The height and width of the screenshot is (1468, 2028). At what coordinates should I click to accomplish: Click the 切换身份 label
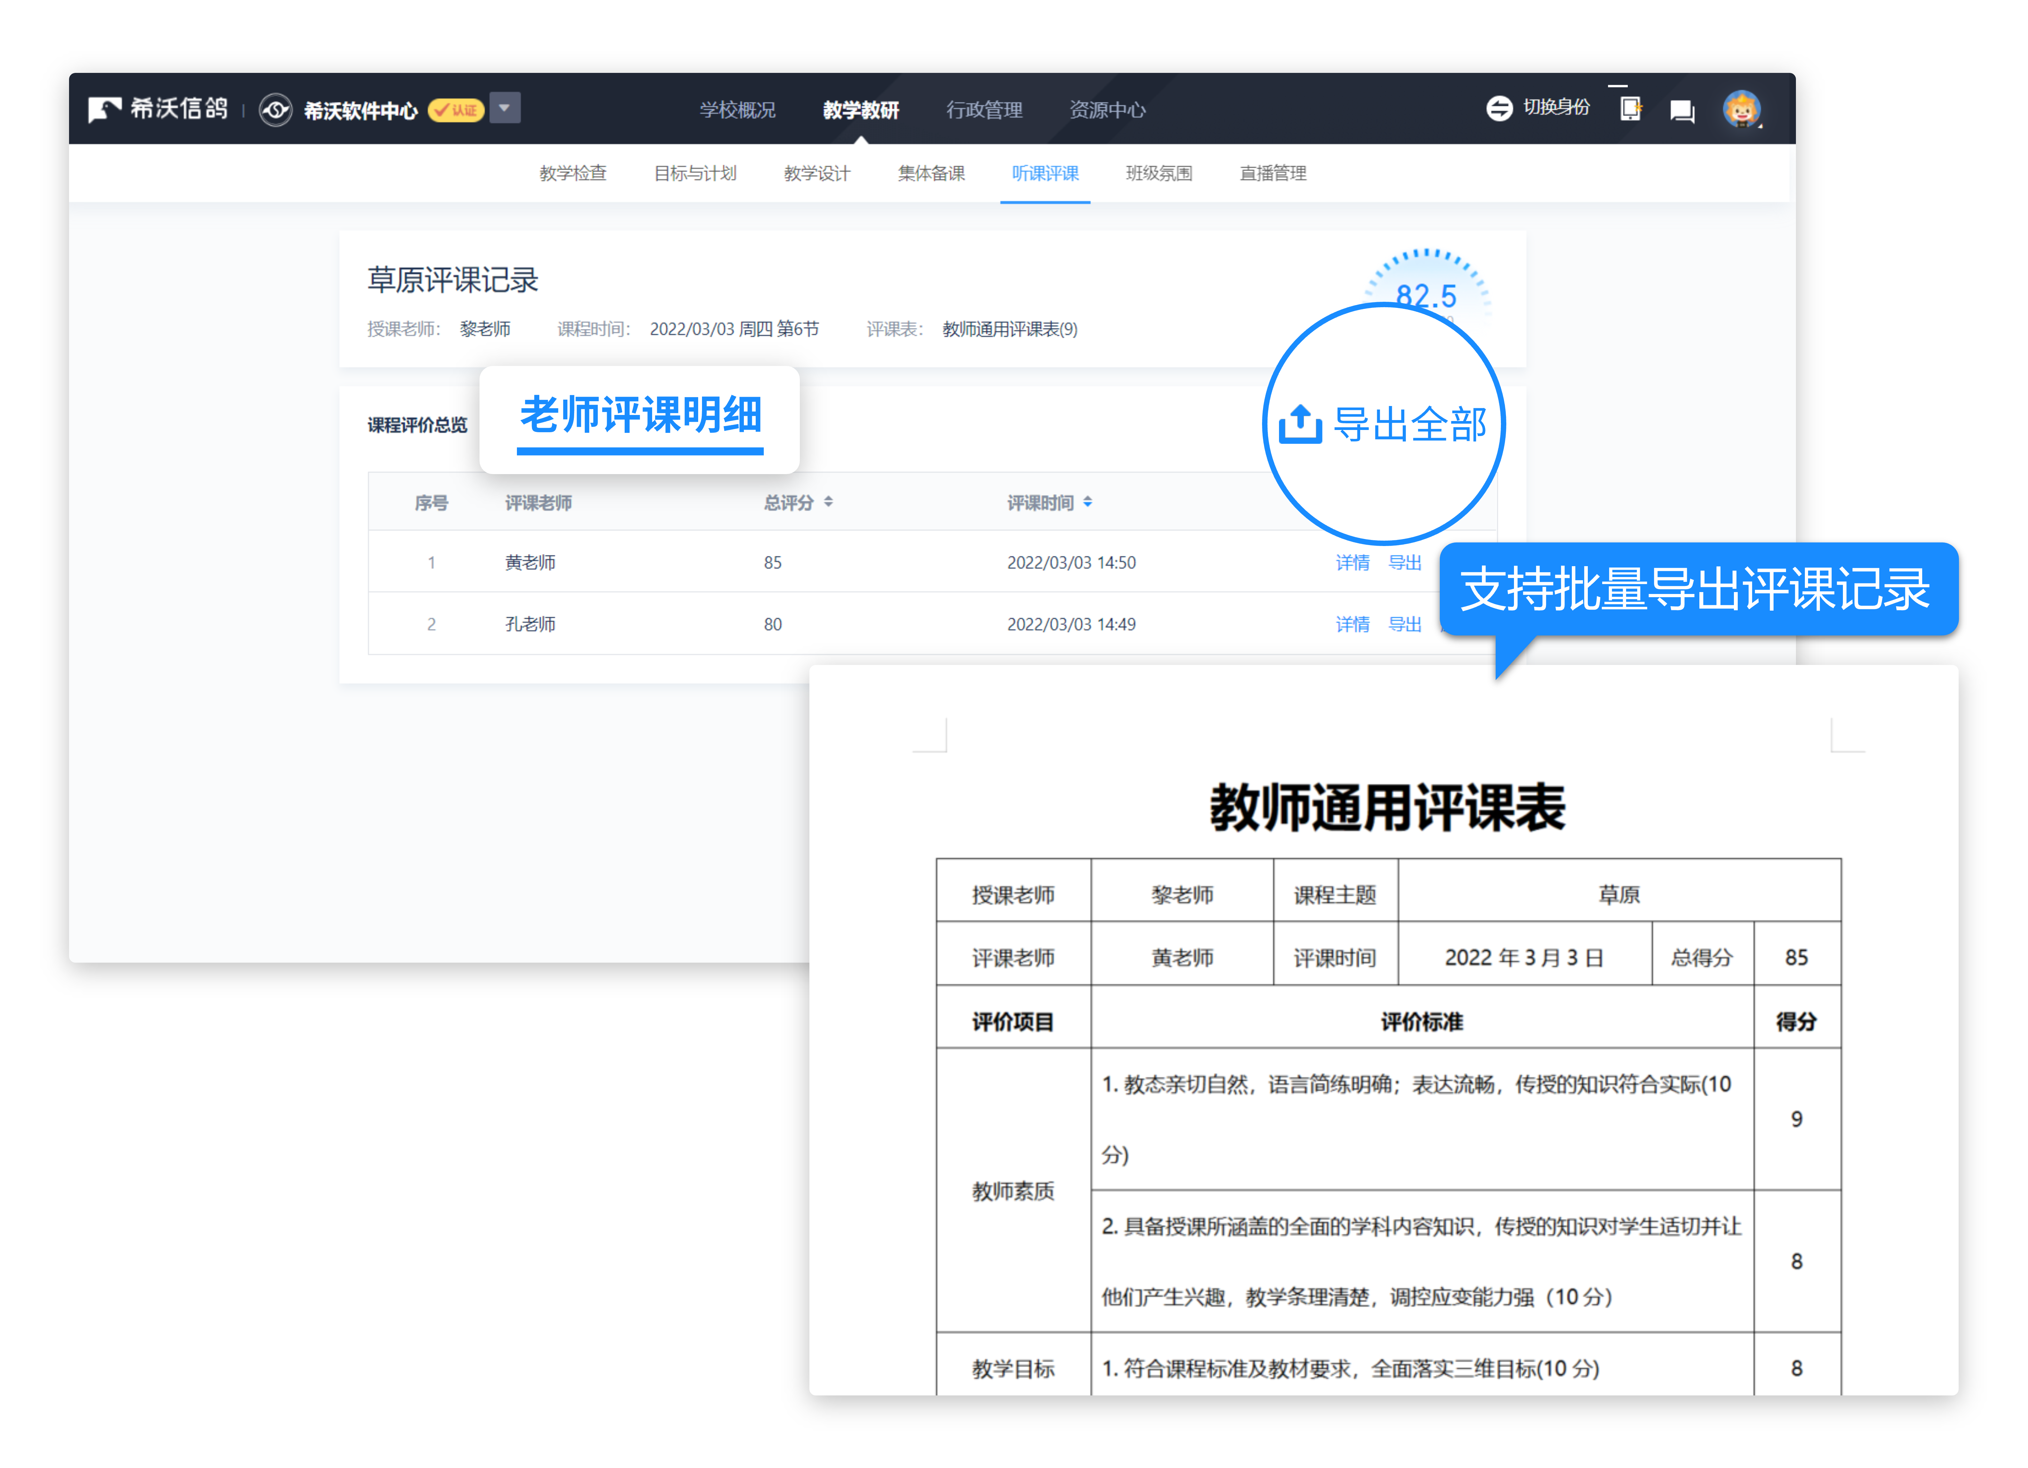click(x=1557, y=107)
